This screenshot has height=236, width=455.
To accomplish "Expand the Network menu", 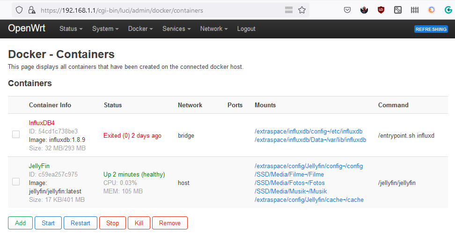I will coord(214,29).
